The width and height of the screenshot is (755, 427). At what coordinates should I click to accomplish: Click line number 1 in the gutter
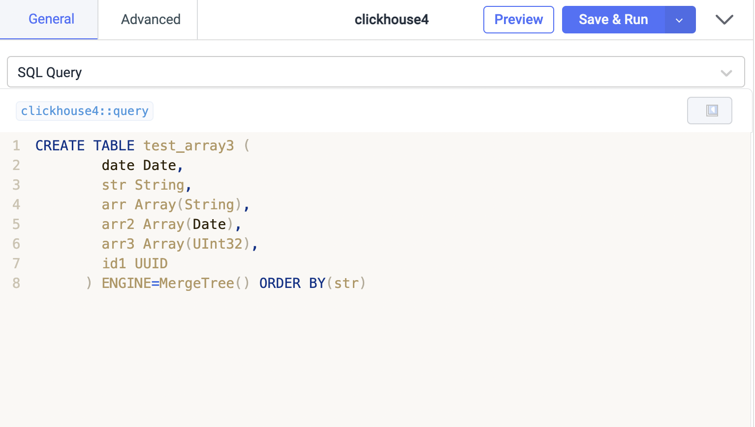16,146
